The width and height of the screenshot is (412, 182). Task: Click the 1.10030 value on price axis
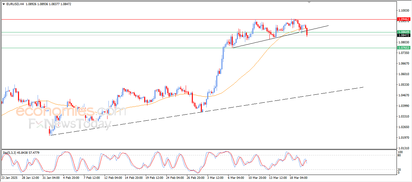404,11
